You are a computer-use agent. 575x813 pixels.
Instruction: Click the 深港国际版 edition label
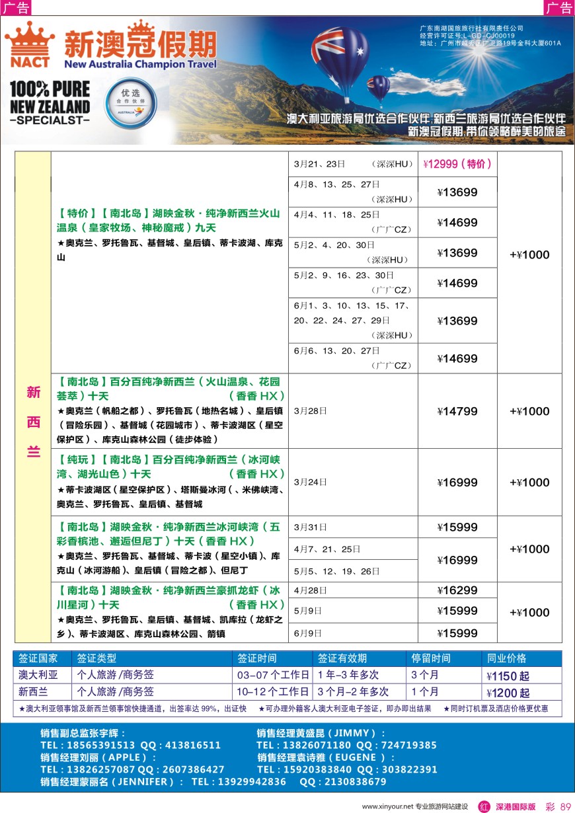click(516, 806)
